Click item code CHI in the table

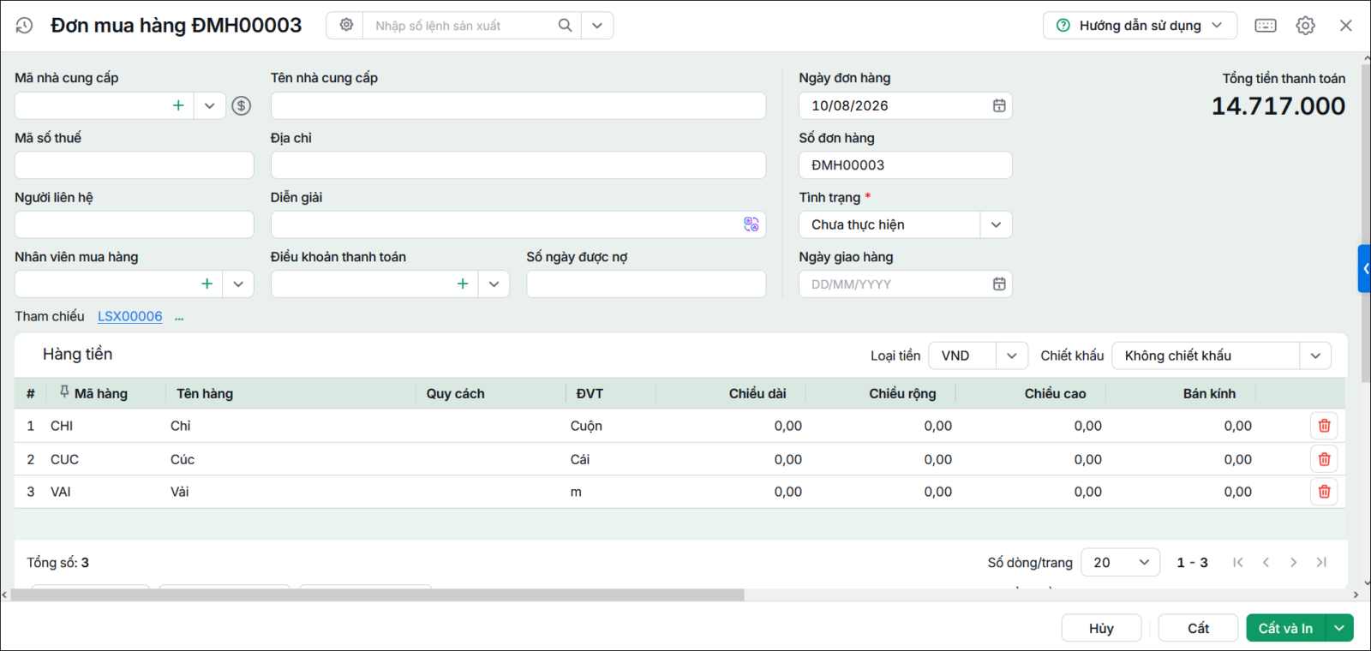point(62,426)
